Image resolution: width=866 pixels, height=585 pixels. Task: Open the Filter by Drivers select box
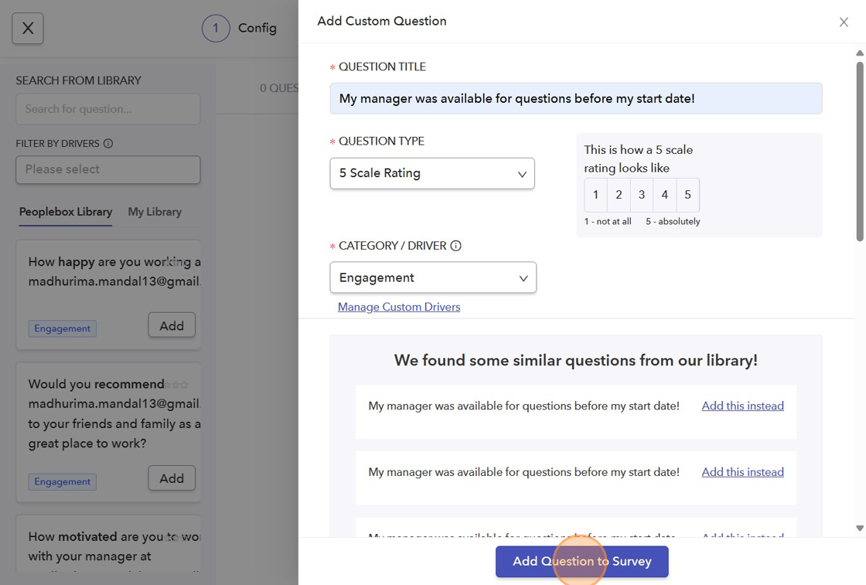[x=108, y=169]
